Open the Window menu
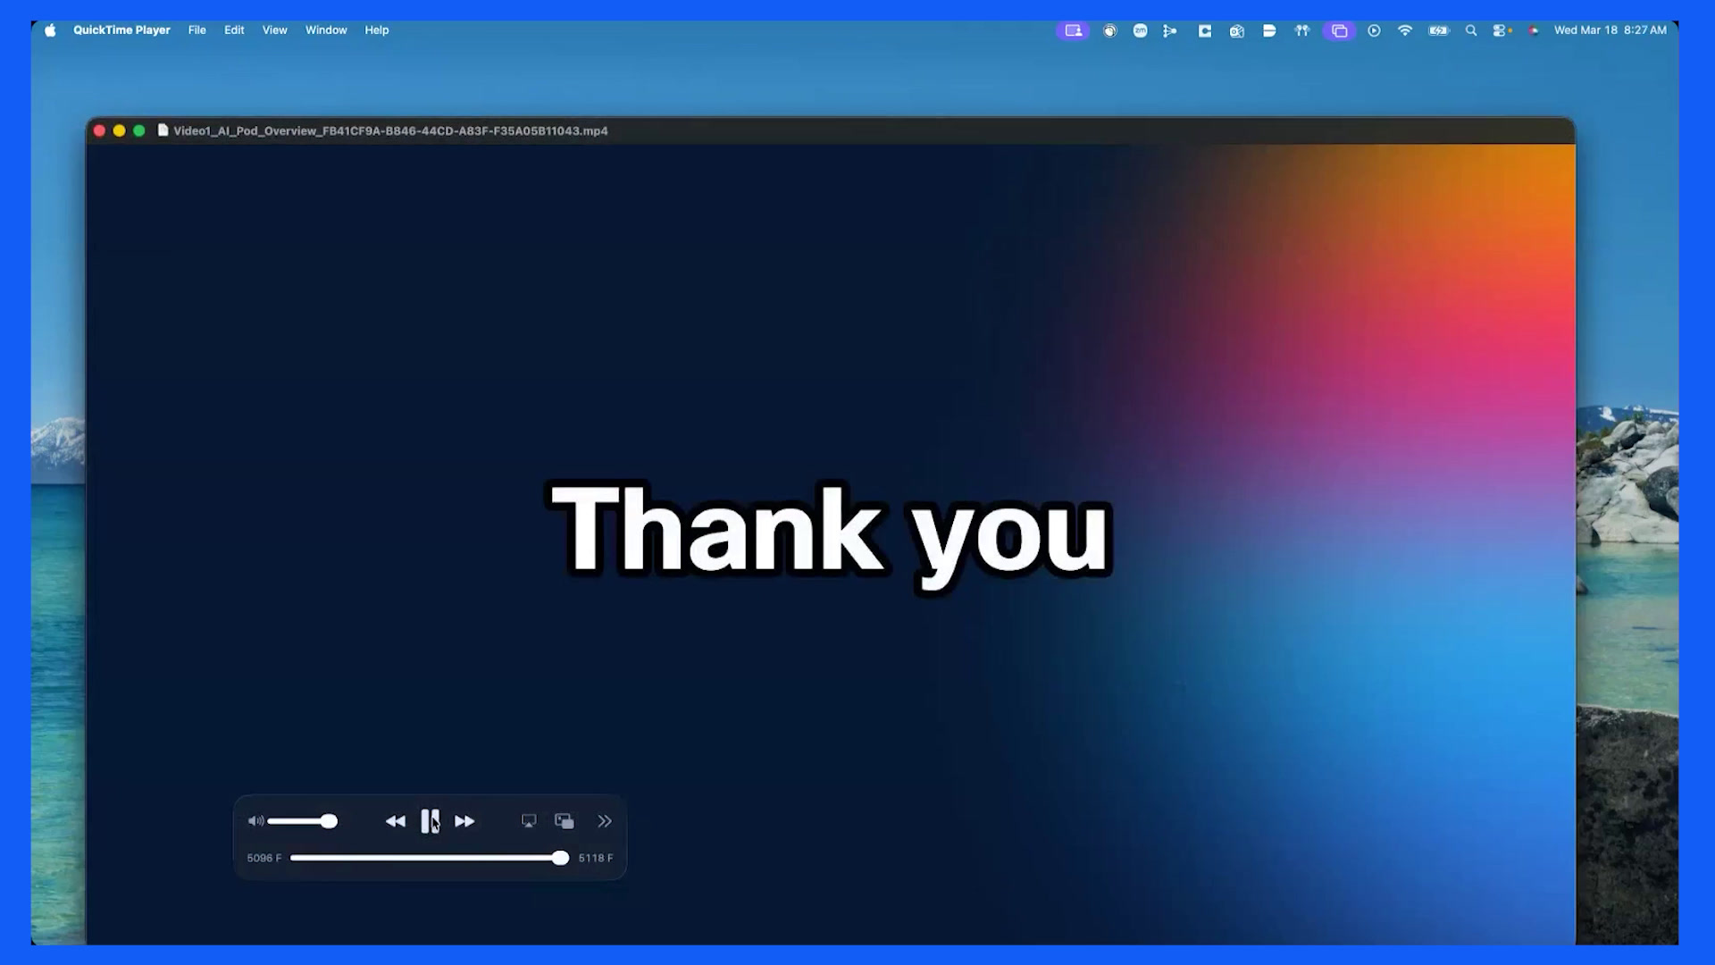The width and height of the screenshot is (1715, 965). 326,29
